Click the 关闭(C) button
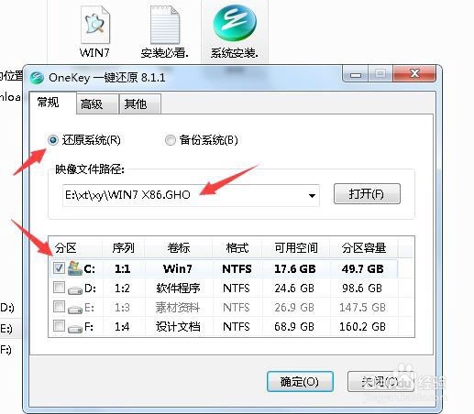Screen dimensions: 474x414 click(x=380, y=381)
